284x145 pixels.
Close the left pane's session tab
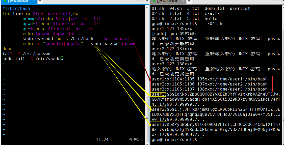click(x=34, y=1)
